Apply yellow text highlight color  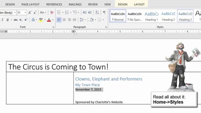41,20
